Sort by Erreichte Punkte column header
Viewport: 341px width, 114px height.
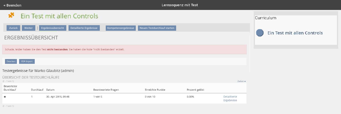coord(155,90)
